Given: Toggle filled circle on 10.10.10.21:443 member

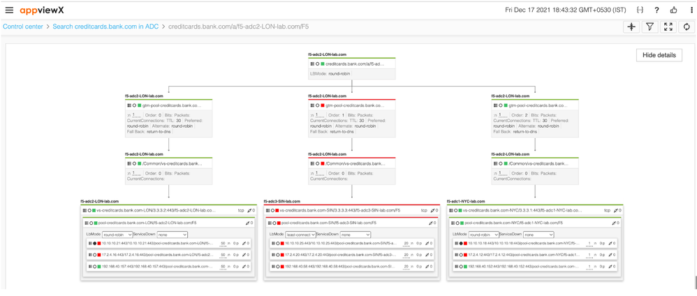Looking at the screenshot, I should tap(95, 243).
